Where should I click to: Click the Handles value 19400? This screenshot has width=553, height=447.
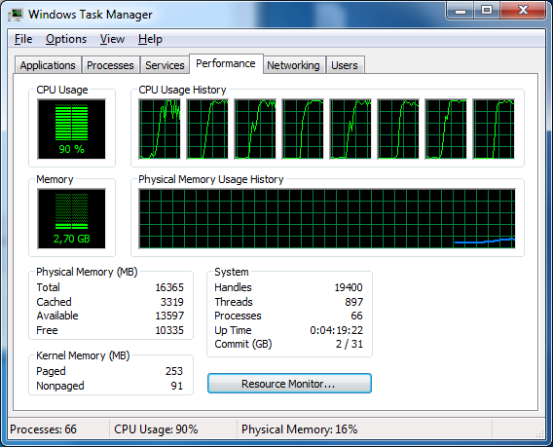tap(349, 287)
